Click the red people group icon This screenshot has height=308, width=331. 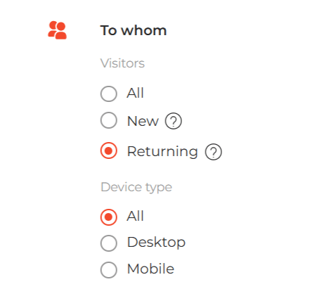(58, 30)
